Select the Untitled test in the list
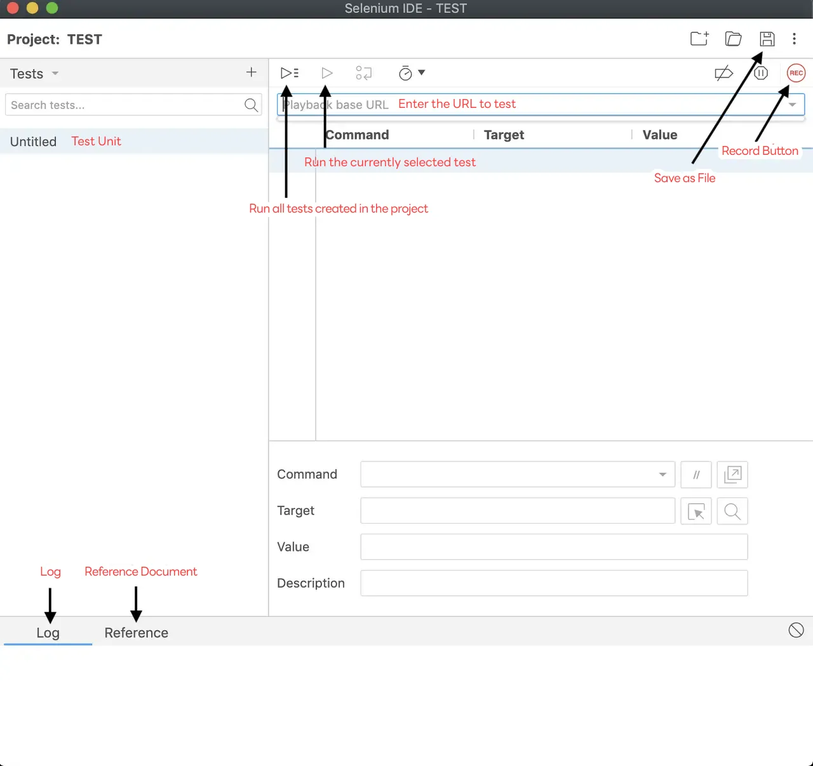 click(134, 142)
